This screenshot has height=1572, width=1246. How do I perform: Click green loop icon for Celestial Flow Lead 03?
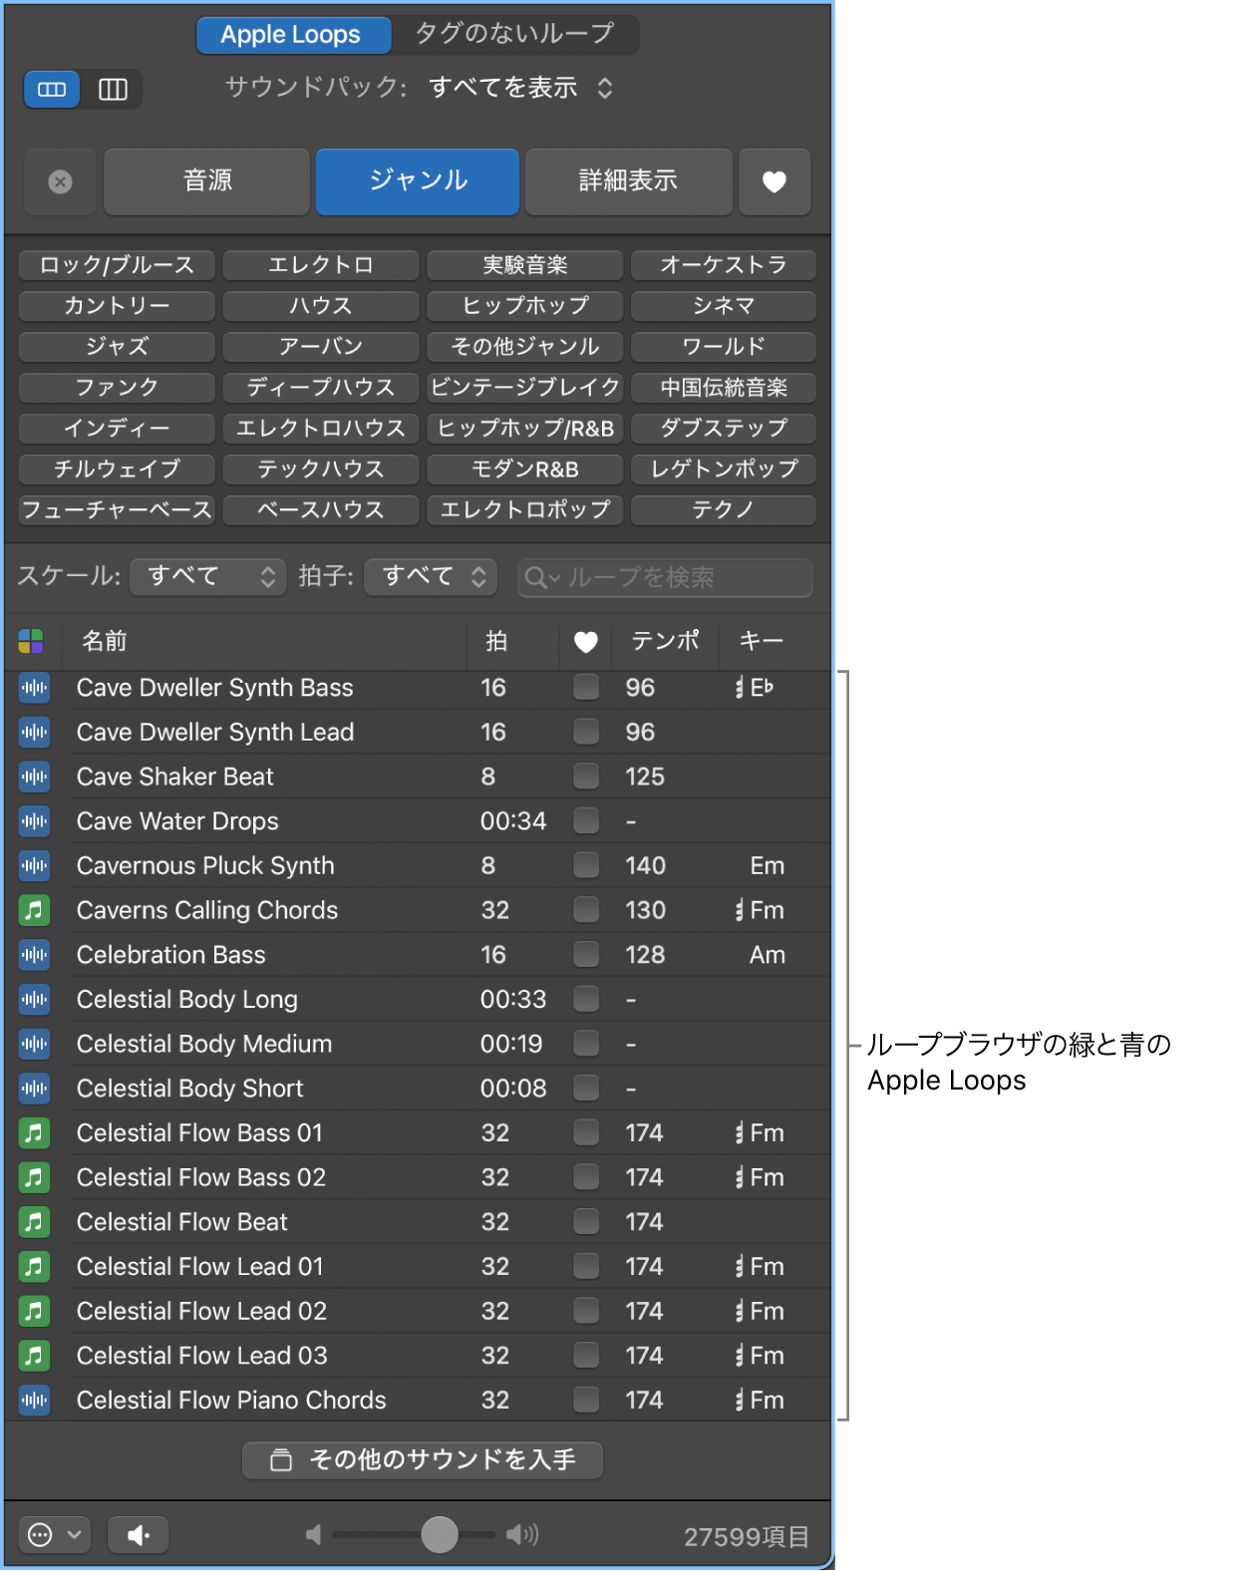tap(34, 1356)
